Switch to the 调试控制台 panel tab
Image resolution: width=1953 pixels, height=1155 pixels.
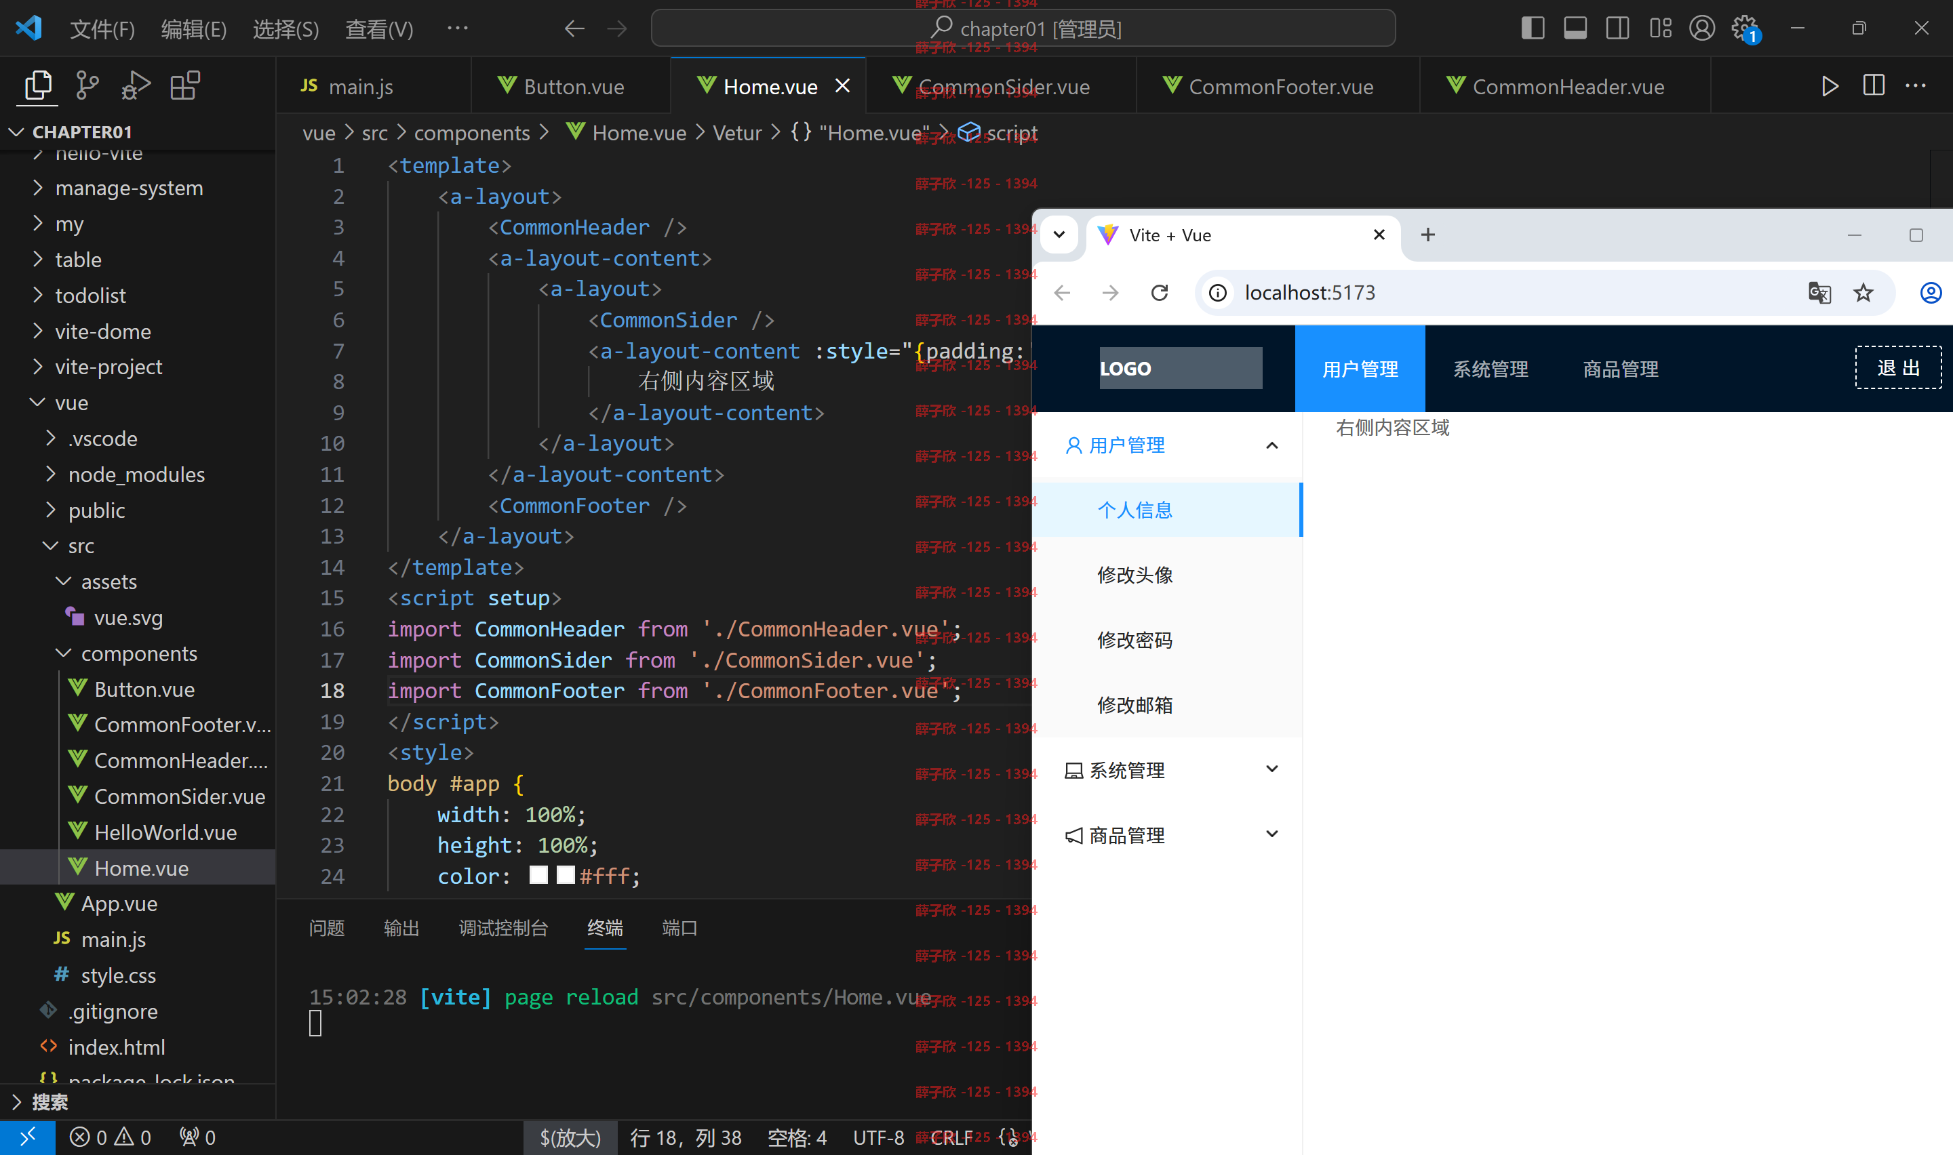[504, 928]
